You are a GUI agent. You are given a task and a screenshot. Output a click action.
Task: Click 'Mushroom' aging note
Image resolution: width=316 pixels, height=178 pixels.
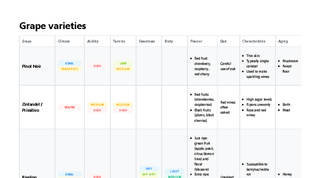[x=290, y=61]
